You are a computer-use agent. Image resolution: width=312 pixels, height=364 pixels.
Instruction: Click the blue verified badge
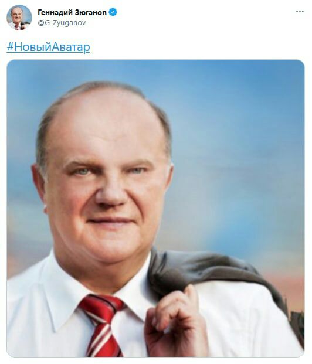pyautogui.click(x=113, y=12)
